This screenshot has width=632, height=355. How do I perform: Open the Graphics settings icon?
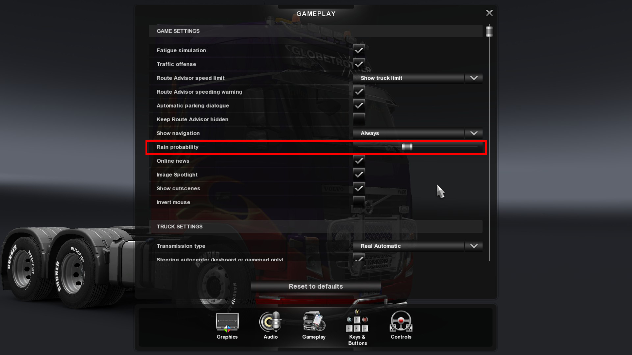(x=227, y=322)
